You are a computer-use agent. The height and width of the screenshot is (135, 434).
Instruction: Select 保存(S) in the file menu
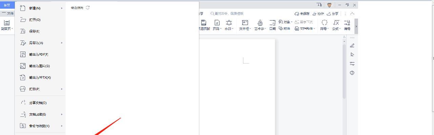pos(40,31)
